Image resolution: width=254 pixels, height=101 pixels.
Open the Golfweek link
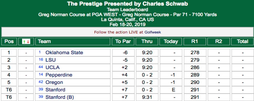153,32
